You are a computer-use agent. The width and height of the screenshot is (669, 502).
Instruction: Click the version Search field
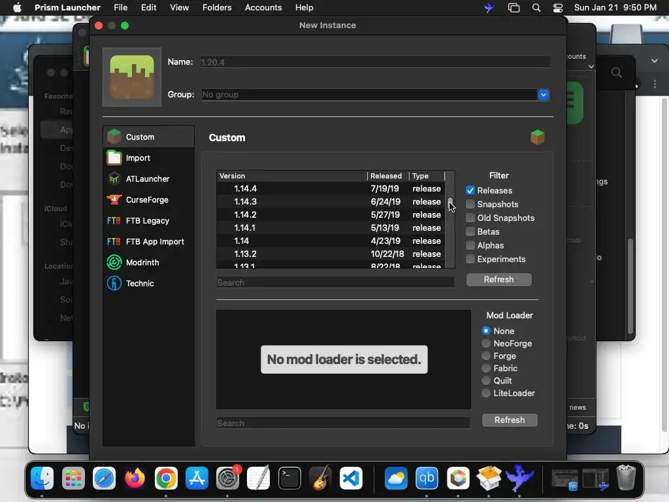[x=335, y=282]
